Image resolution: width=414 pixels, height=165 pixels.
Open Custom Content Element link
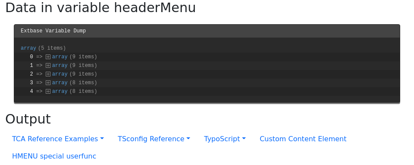coord(303,139)
